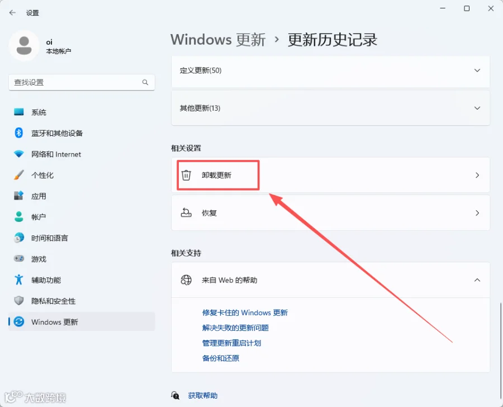Open 应用 settings category
The image size is (503, 407).
(82, 196)
